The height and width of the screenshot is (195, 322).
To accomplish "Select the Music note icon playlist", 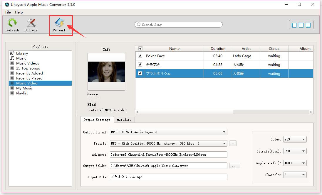I will point(12,58).
